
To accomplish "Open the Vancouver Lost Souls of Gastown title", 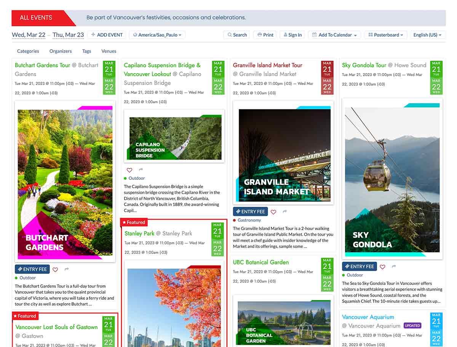I will [57, 327].
